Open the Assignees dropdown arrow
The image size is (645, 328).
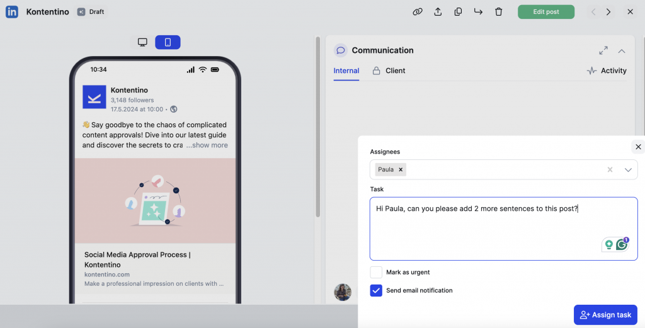point(628,169)
